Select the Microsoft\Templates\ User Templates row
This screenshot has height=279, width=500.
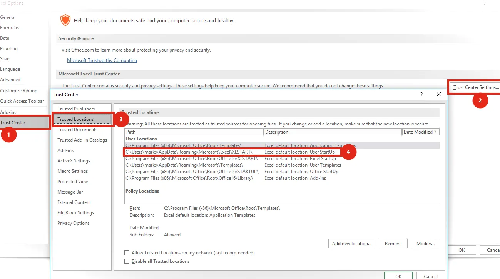(x=282, y=165)
